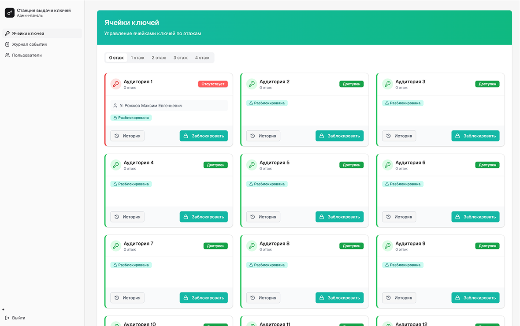520x326 pixels.
Task: Switch to the 1 этаж tab
Action: coord(137,58)
